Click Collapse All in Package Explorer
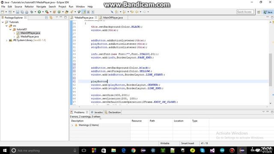The width and height of the screenshot is (274, 154). [47, 18]
